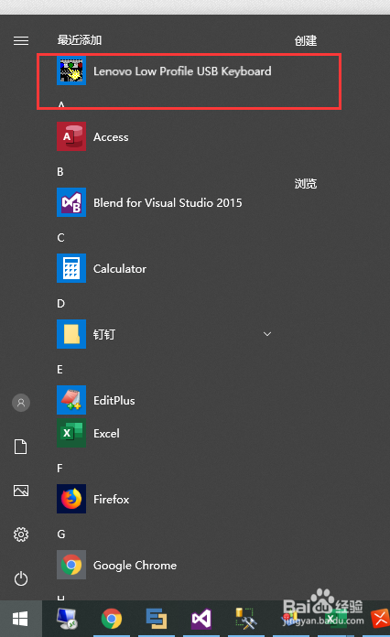Open Visual Studio from the taskbar
Image resolution: width=390 pixels, height=637 pixels.
coord(201,619)
